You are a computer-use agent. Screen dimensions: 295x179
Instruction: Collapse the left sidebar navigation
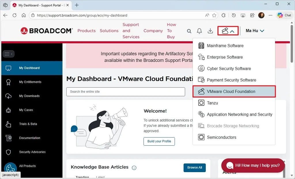tap(9, 54)
